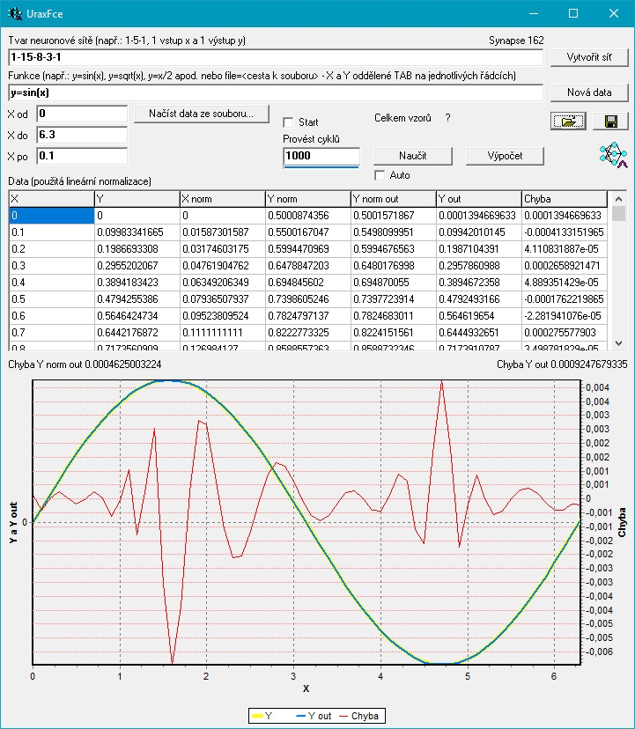This screenshot has width=635, height=729.
Task: Select cell 0.694870055 in Y norm out
Action: (x=394, y=283)
